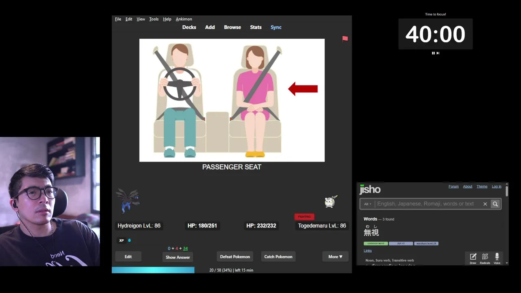Open the Jisho Forum link
Image resolution: width=521 pixels, height=293 pixels.
point(453,186)
